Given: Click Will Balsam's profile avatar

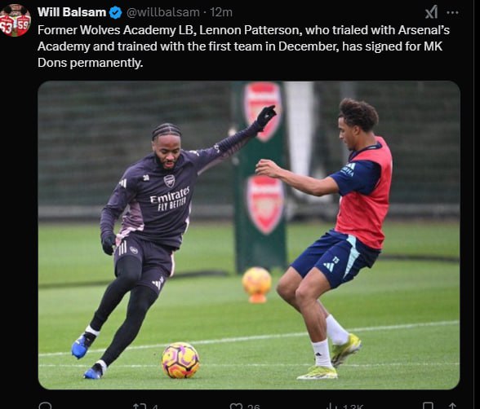Looking at the screenshot, I should tap(15, 20).
